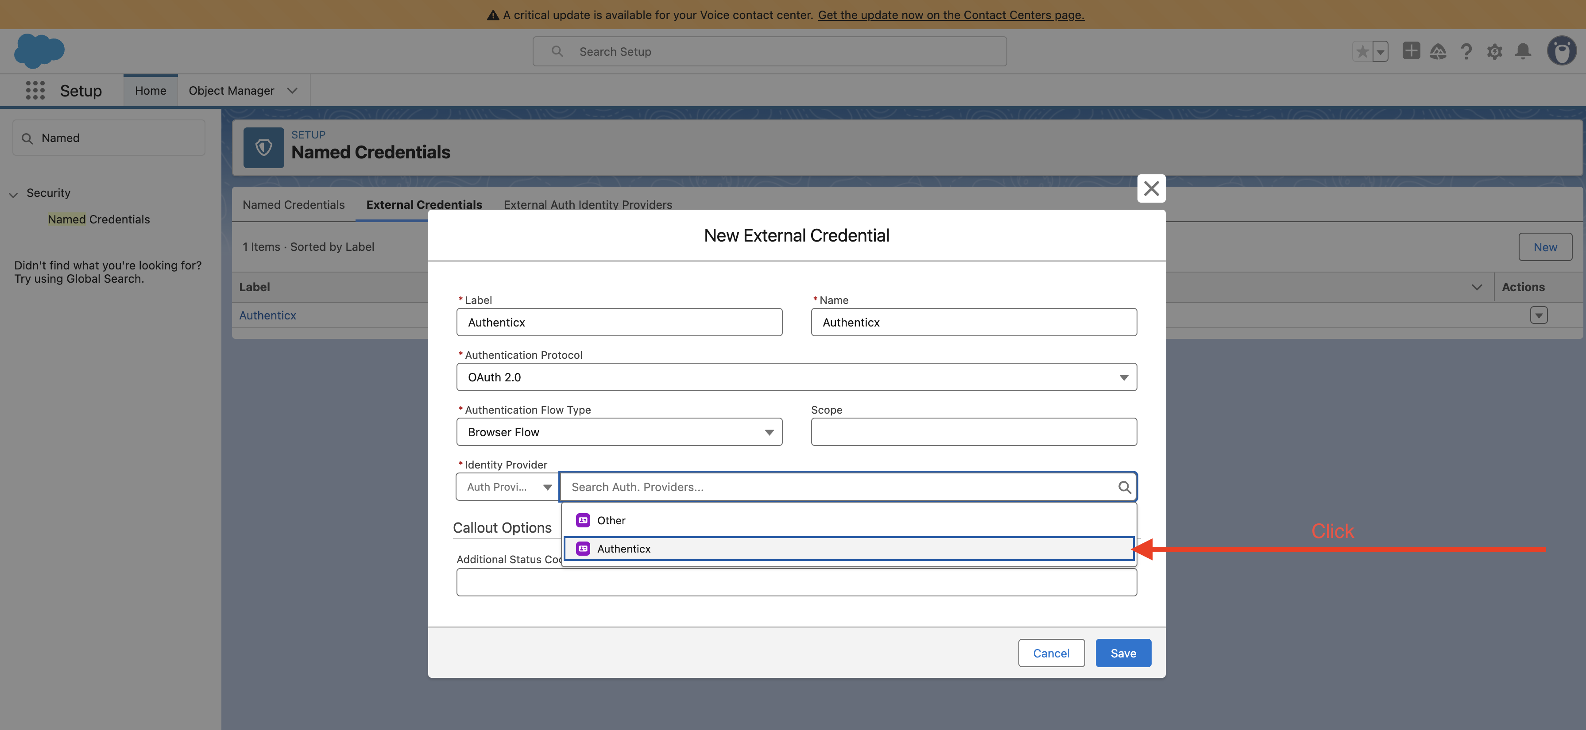This screenshot has height=730, width=1586.
Task: Open the column header chevron before Actions
Action: coord(1476,287)
